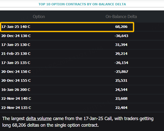
Task: Select the Option column header
Action: pyautogui.click(x=39, y=17)
